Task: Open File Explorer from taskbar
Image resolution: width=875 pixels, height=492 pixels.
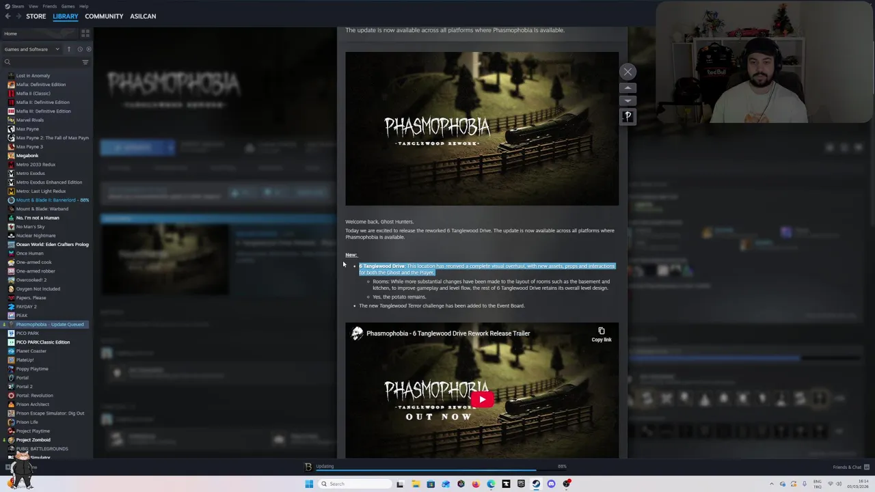Action: [415, 484]
